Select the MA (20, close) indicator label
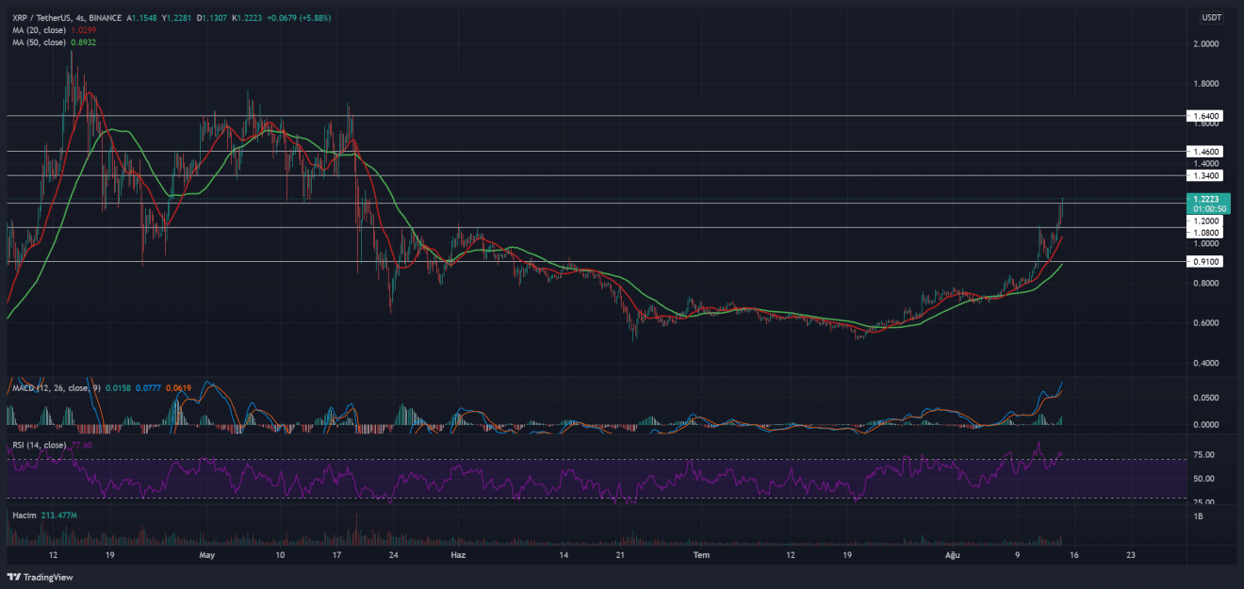This screenshot has height=589, width=1244. (37, 30)
